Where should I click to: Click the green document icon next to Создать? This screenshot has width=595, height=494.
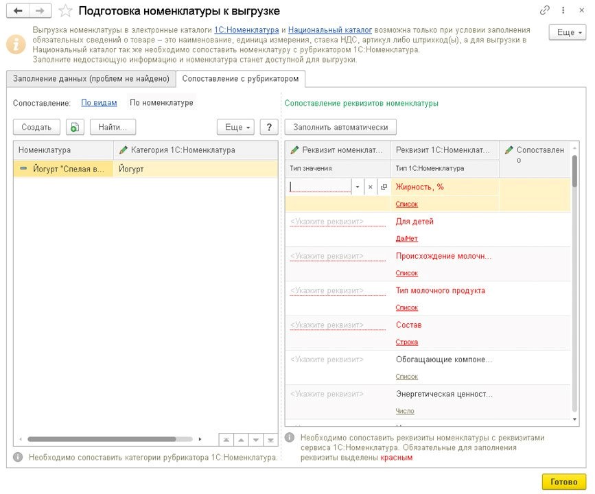point(73,127)
